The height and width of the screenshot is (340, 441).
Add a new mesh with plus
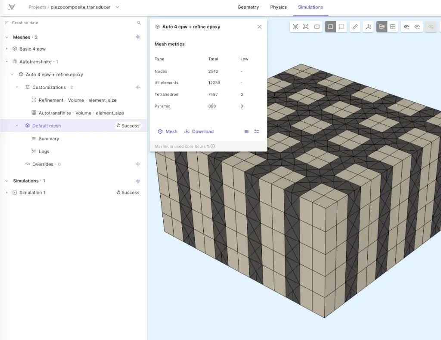pos(138,37)
